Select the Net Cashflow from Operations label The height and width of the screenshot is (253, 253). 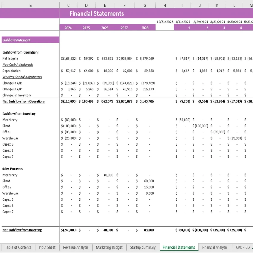(24, 101)
